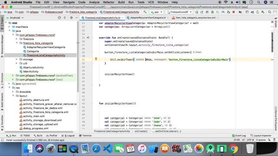The image size is (278, 156).
Task: Open the TODO tool window
Action: [x=25, y=136]
